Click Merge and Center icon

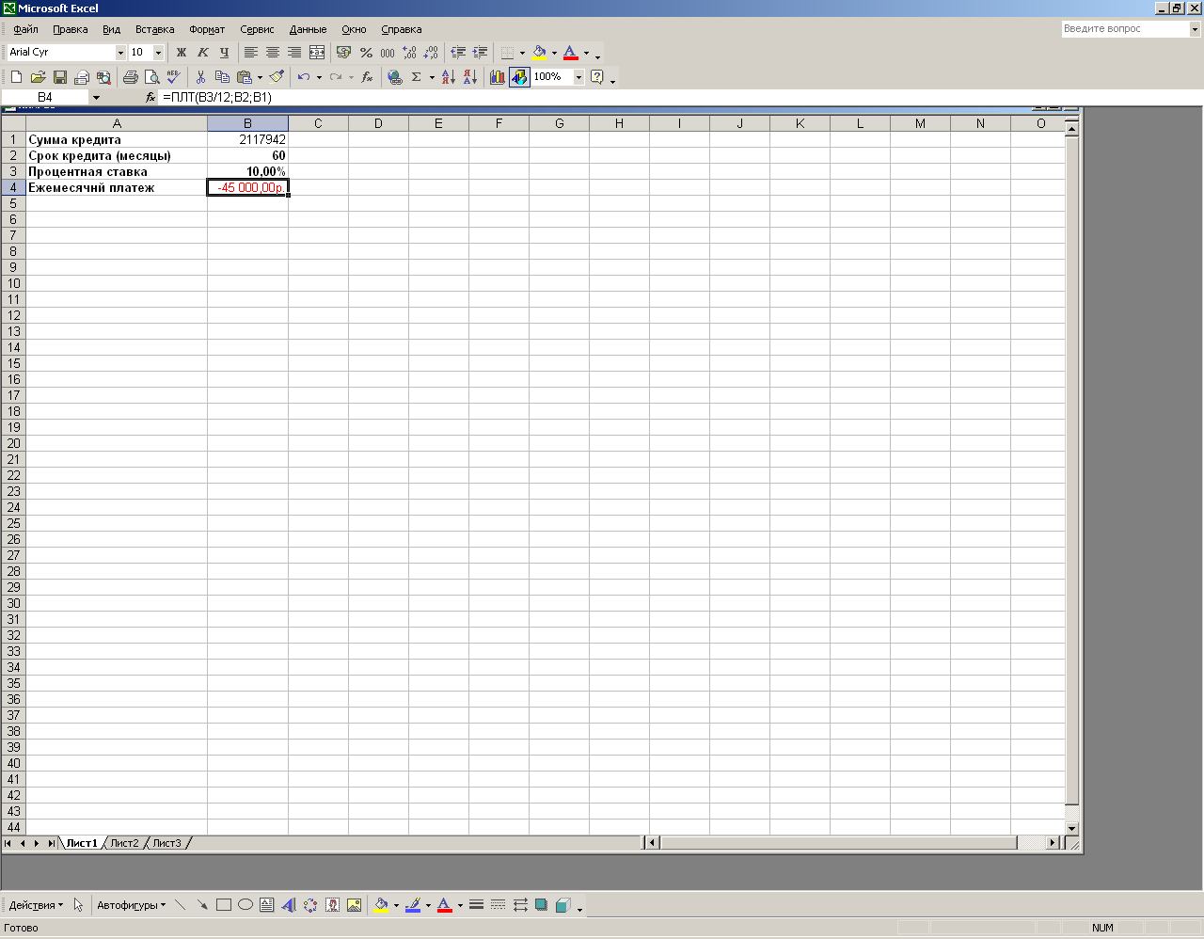point(317,53)
